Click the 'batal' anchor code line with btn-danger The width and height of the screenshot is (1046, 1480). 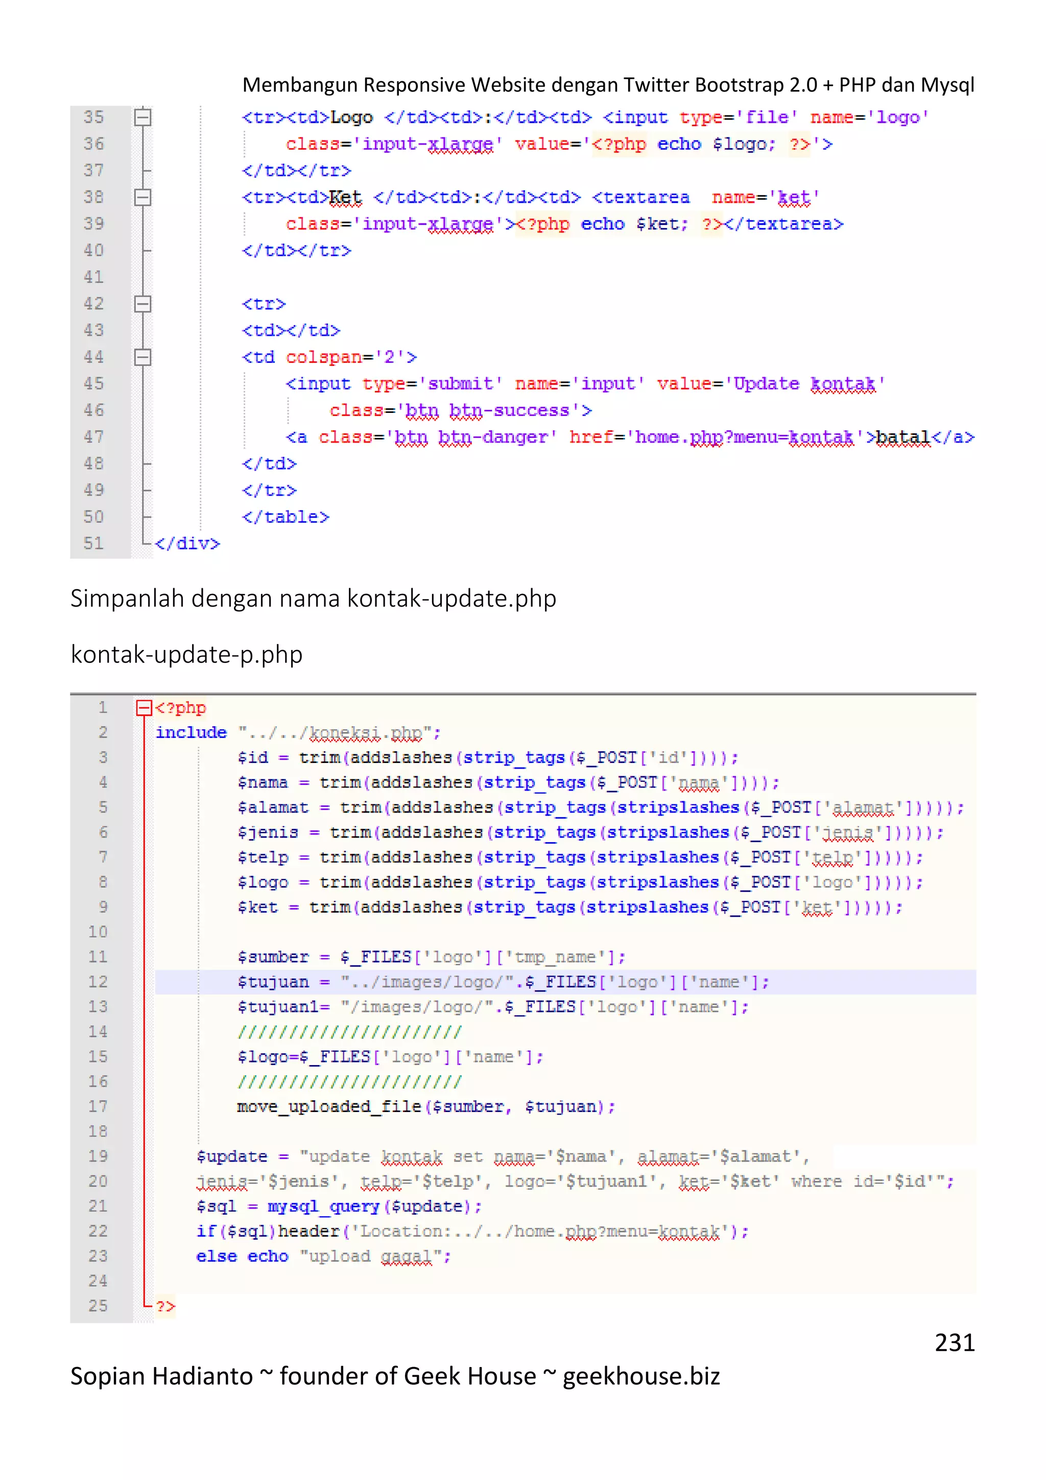(630, 437)
